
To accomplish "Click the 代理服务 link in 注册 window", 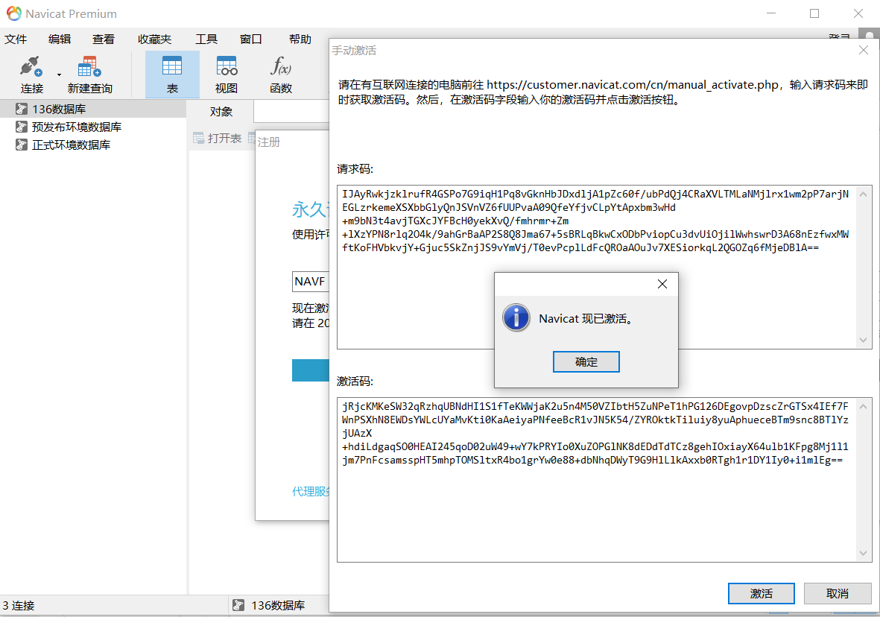I will tap(311, 491).
